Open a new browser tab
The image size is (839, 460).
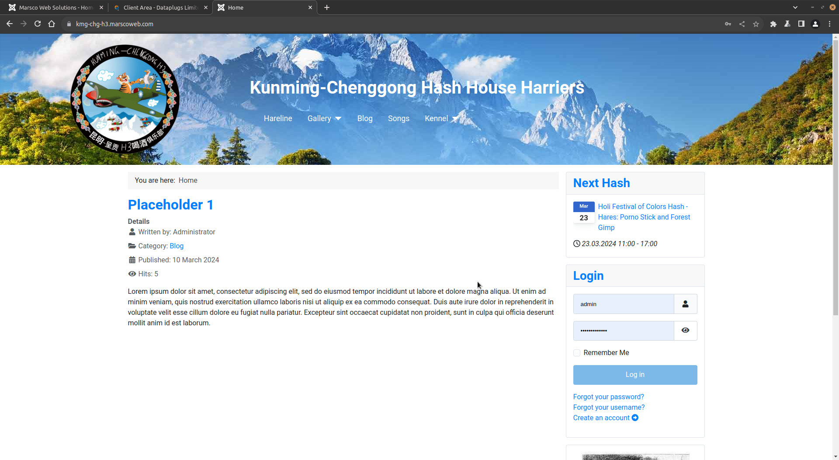tap(327, 7)
